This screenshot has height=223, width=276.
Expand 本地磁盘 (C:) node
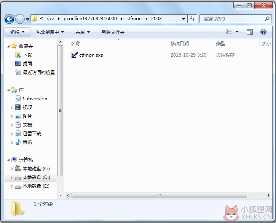pos(12,169)
